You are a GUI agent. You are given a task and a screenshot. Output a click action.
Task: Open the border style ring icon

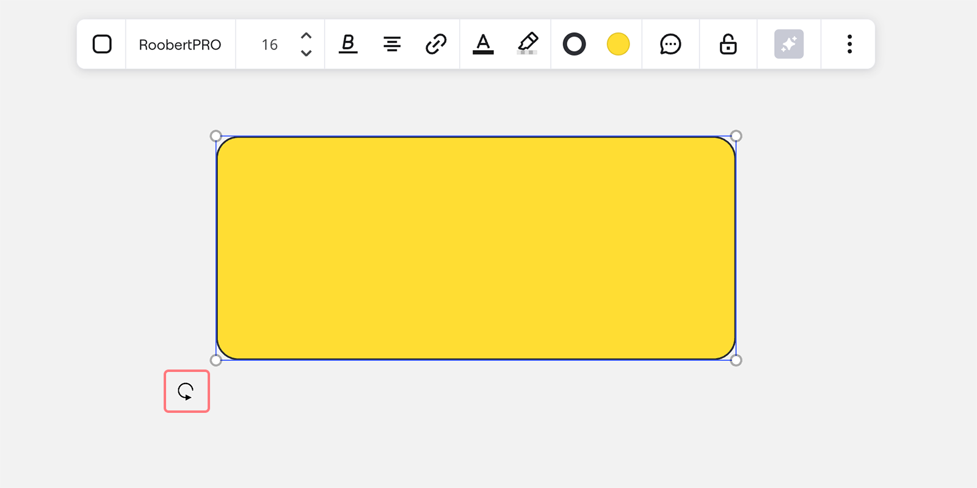coord(574,44)
